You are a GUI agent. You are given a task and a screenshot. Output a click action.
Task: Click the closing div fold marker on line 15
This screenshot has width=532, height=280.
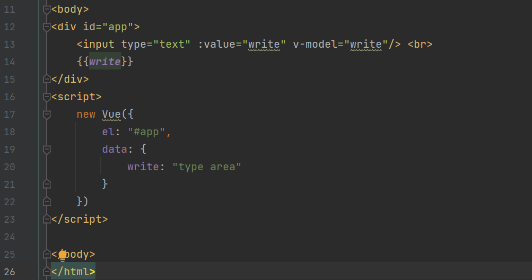47,80
